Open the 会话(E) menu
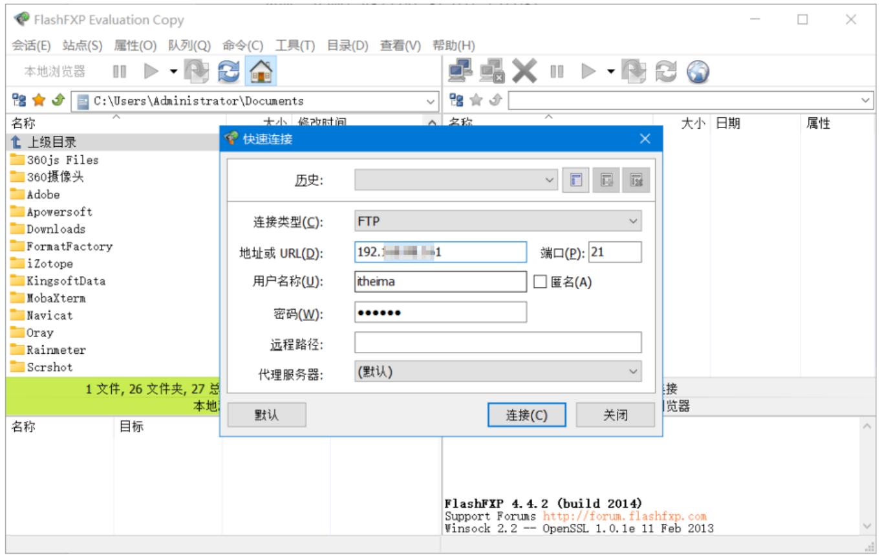880x555 pixels. click(31, 45)
